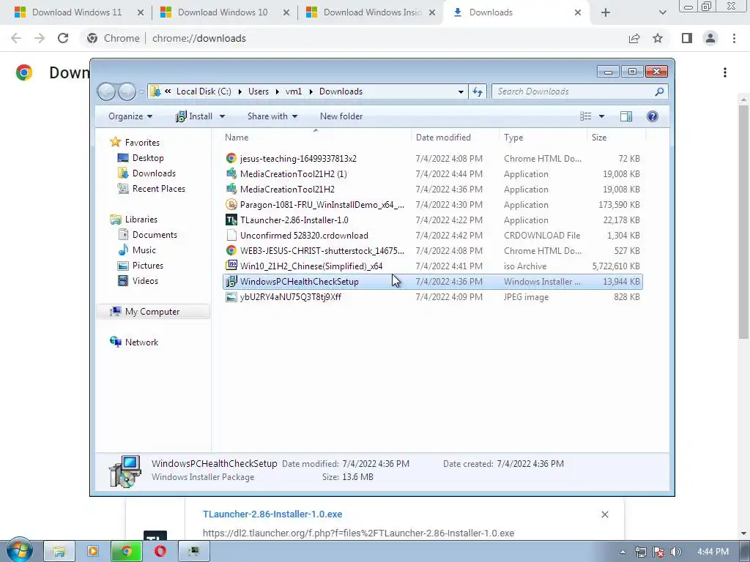Expand address bar previous locations dropdown
Image resolution: width=750 pixels, height=562 pixels.
(461, 91)
